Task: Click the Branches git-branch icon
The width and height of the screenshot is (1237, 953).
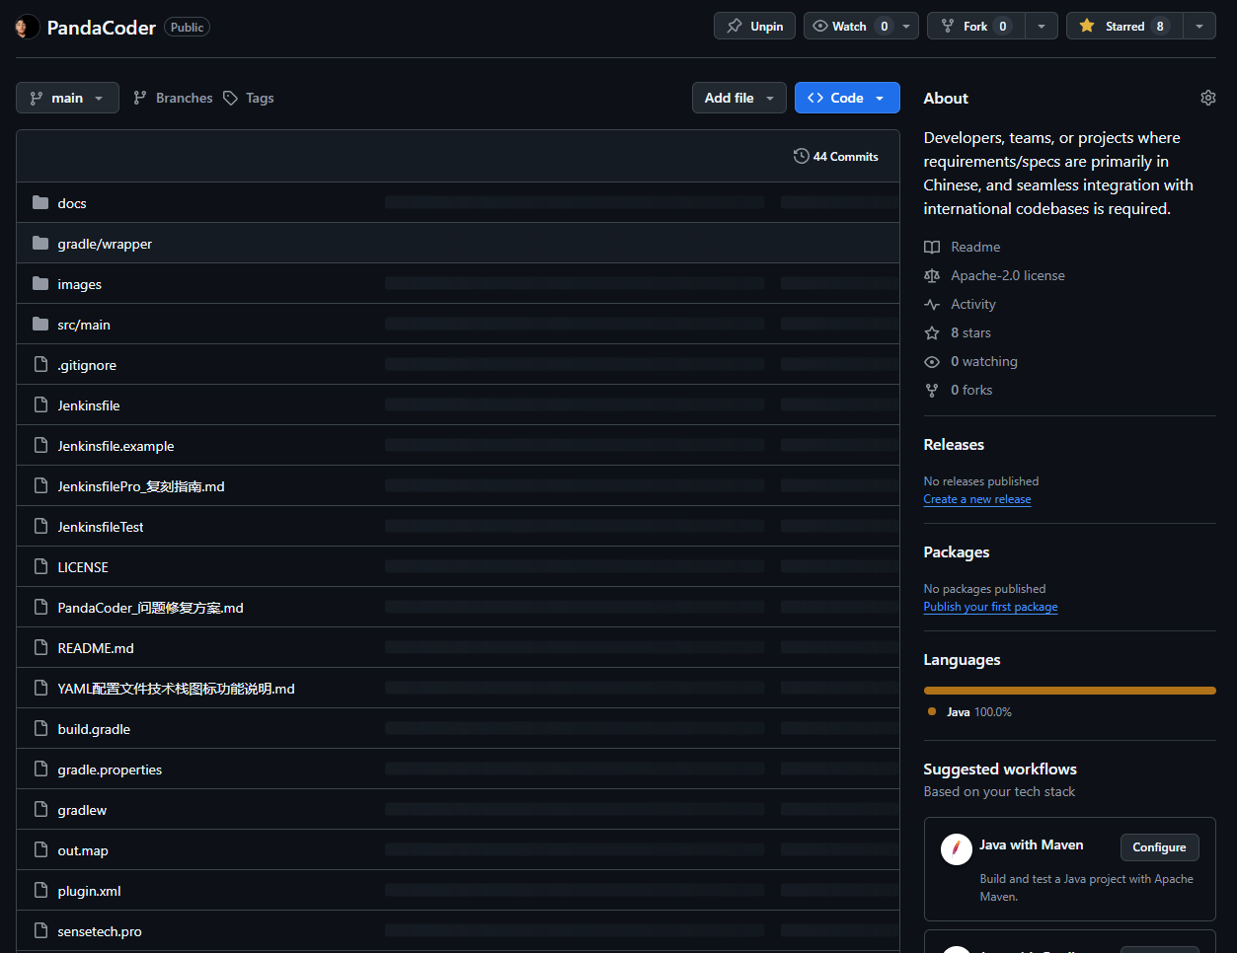Action: pos(140,98)
